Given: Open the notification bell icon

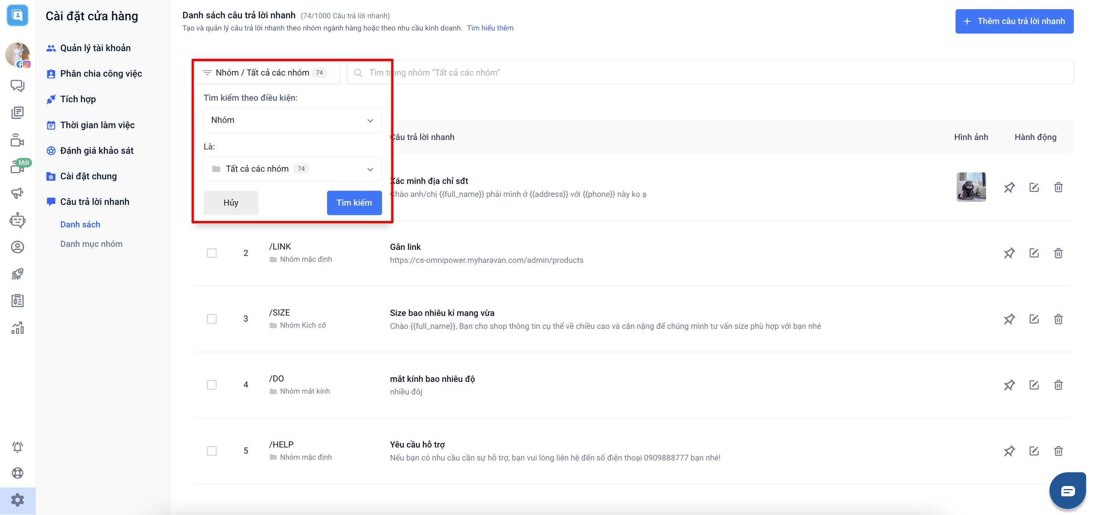Looking at the screenshot, I should point(18,447).
